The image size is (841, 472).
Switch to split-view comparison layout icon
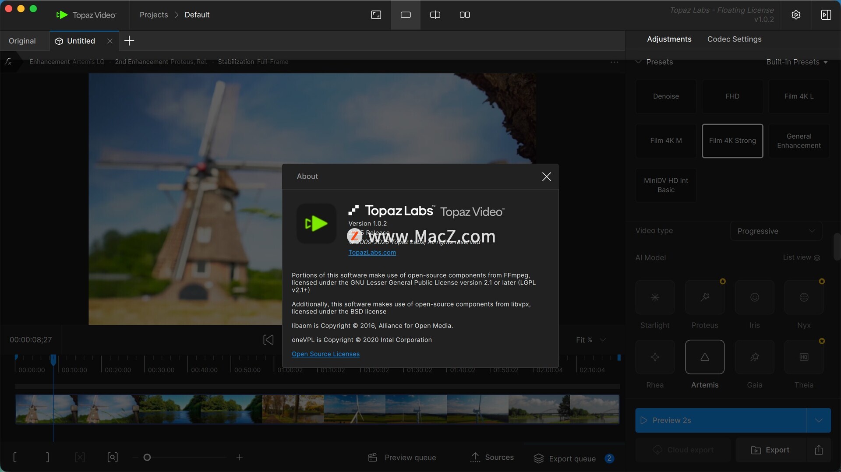coord(435,15)
